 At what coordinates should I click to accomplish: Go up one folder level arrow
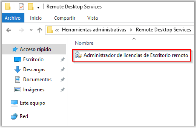point(40,30)
